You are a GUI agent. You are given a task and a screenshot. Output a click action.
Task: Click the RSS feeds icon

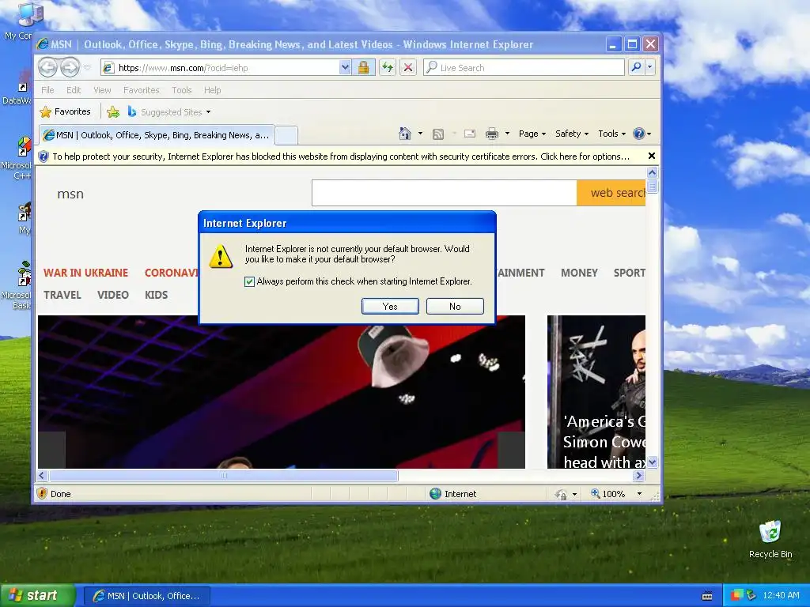pos(438,134)
